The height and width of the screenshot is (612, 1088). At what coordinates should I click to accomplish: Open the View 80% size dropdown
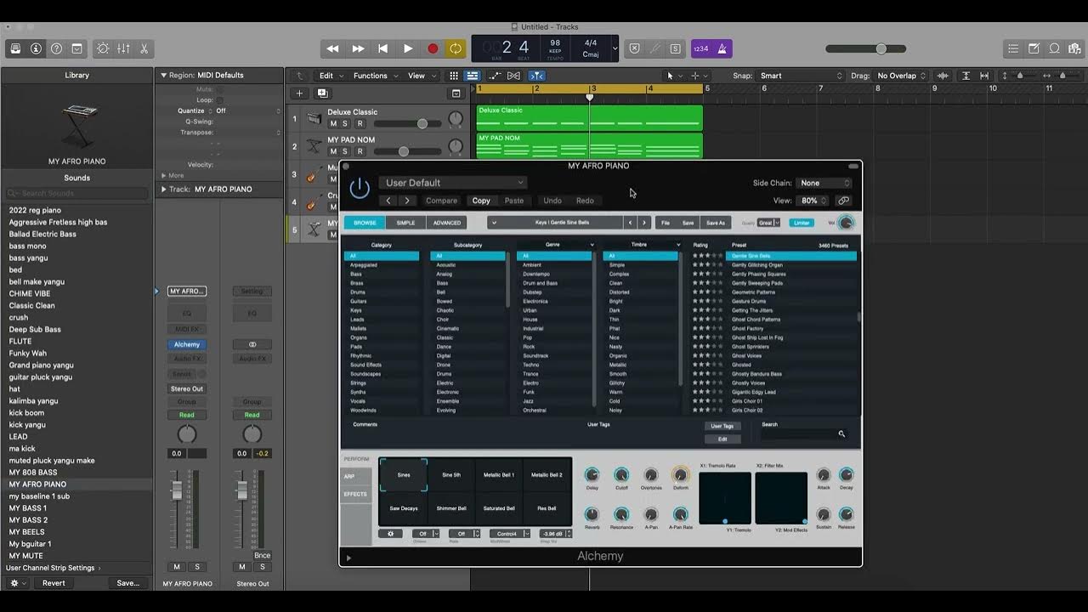point(814,201)
